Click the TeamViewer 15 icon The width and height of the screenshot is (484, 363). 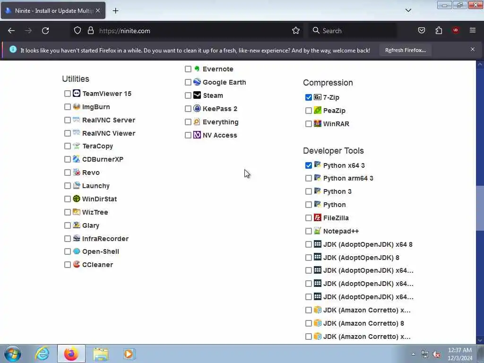[77, 93]
